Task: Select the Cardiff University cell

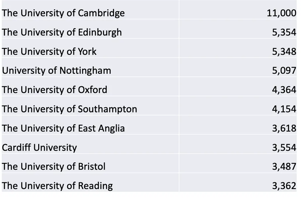Action: pyautogui.click(x=90, y=144)
